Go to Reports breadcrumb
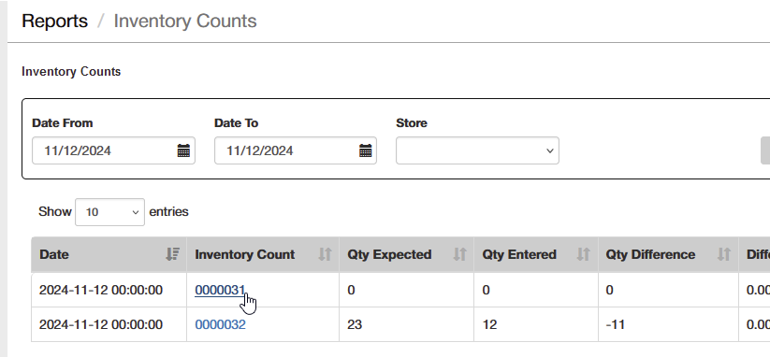This screenshot has height=357, width=770. 54,21
